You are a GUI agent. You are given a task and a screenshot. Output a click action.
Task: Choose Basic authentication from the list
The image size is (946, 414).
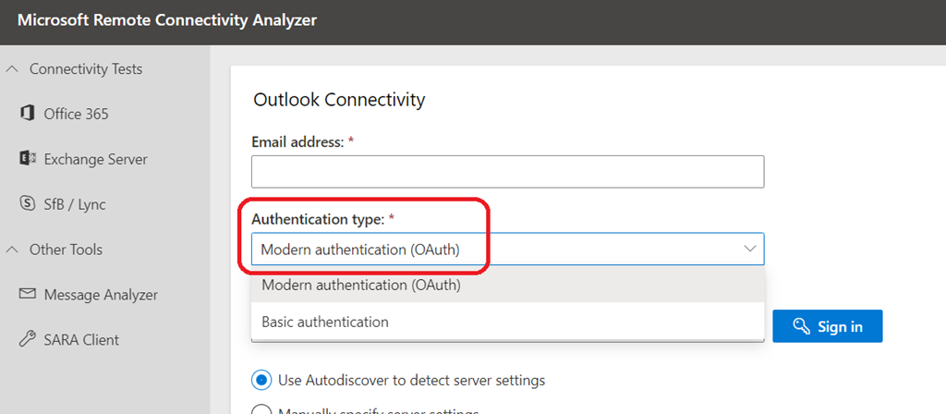coord(325,322)
